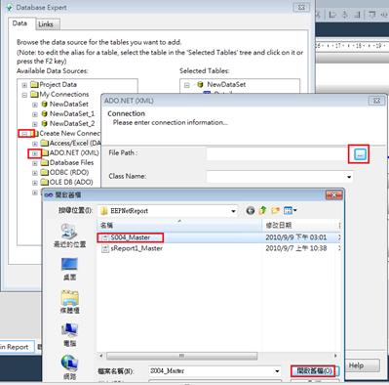
Task: Click the Database Files folder icon
Action: pyautogui.click(x=45, y=162)
